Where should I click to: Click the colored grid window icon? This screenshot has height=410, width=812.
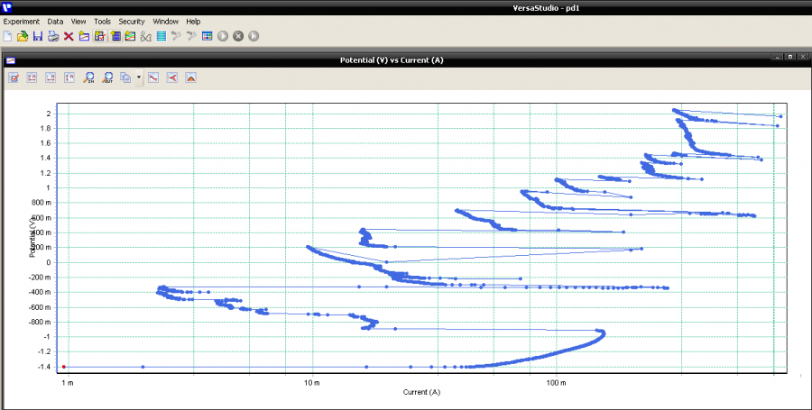click(208, 36)
